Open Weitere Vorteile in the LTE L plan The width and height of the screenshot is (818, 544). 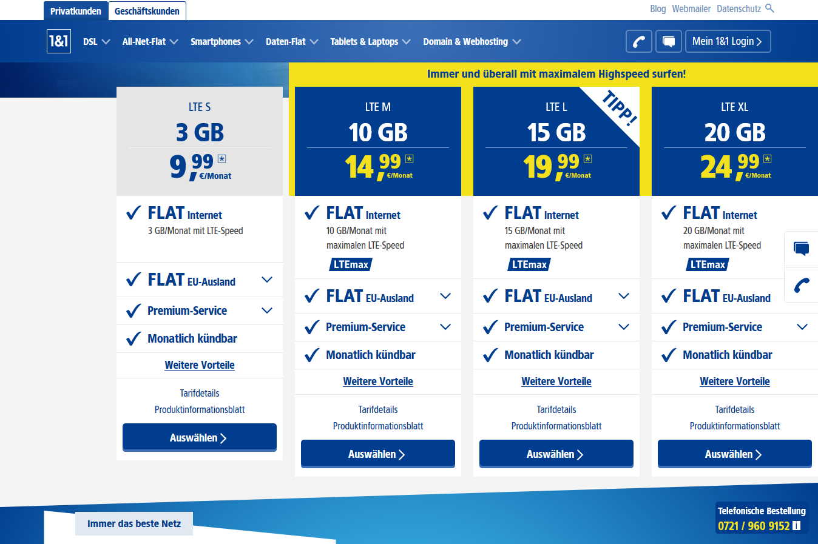pos(556,381)
